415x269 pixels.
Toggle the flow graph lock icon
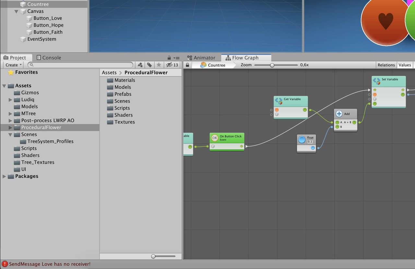[x=187, y=65]
